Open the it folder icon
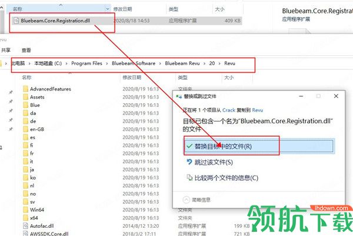 pos(26,161)
